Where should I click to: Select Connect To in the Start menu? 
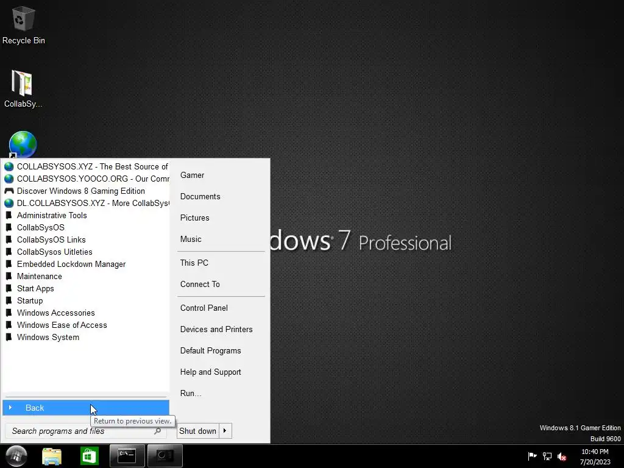tap(221, 284)
